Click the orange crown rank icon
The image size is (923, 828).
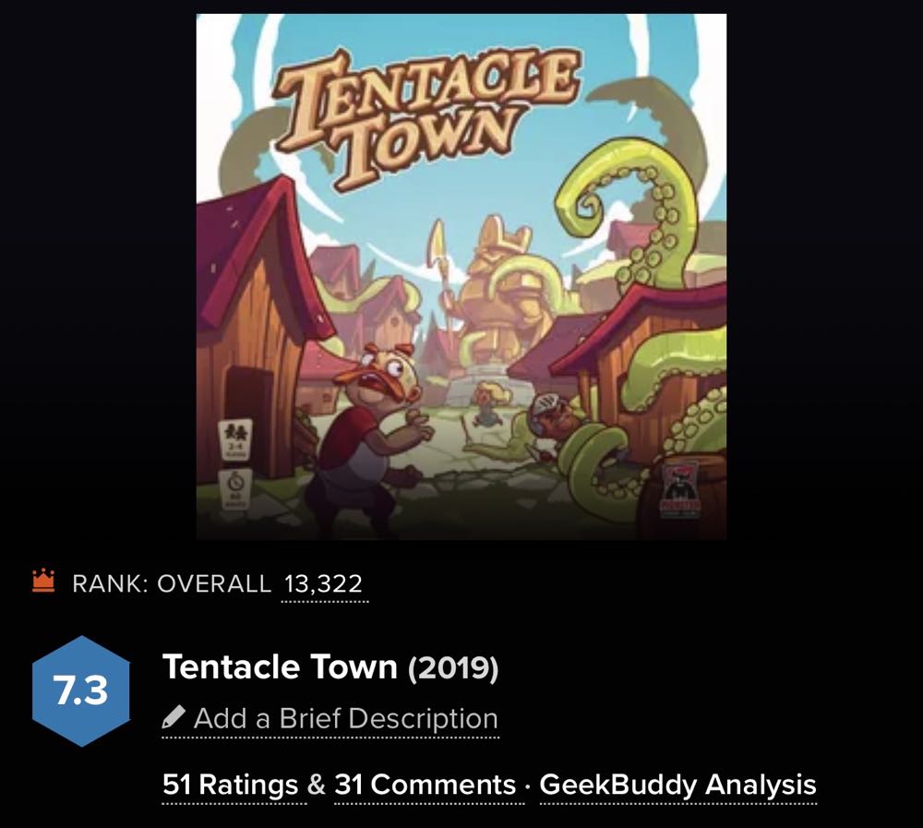click(x=43, y=582)
